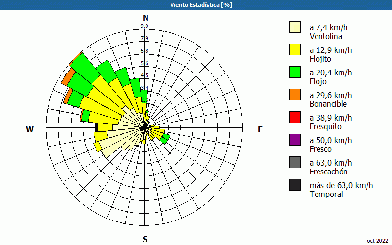Click the 4,5 scale value

[x=144, y=75]
